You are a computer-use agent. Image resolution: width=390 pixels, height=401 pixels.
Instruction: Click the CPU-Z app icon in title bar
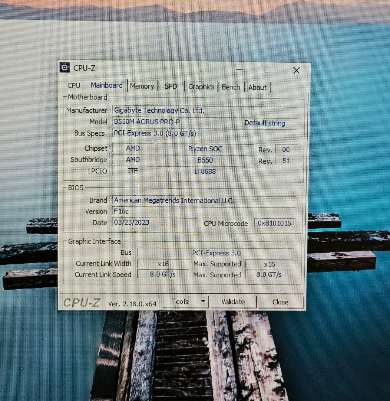coord(65,68)
